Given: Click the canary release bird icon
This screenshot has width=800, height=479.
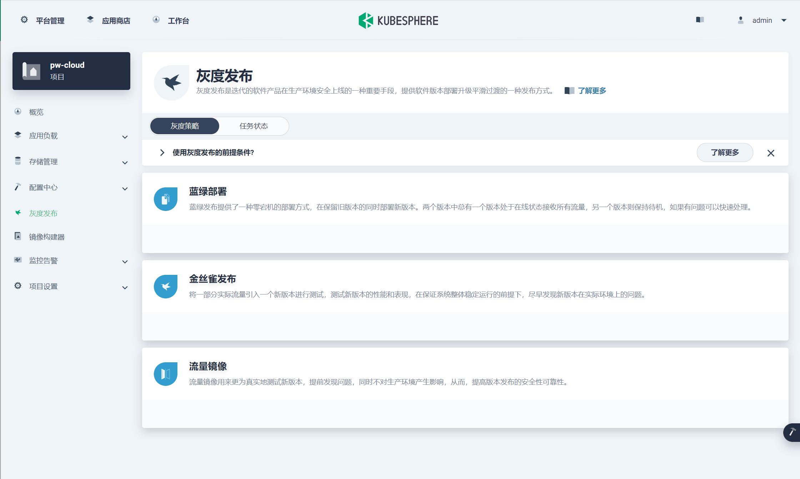Looking at the screenshot, I should coord(166,287).
